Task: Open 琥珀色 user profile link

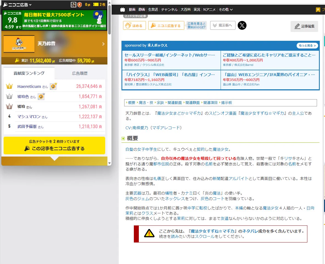Action: (x=23, y=97)
